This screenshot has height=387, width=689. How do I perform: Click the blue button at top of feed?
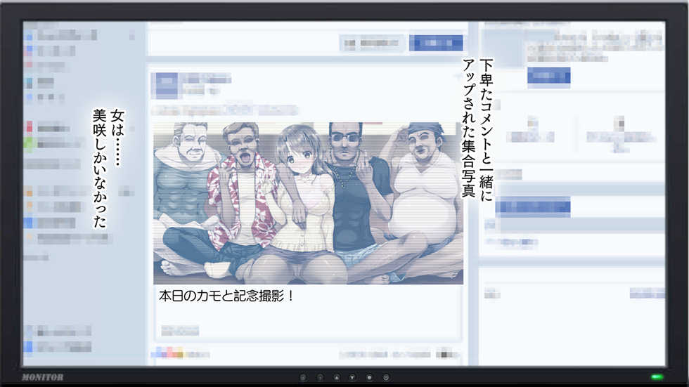435,43
